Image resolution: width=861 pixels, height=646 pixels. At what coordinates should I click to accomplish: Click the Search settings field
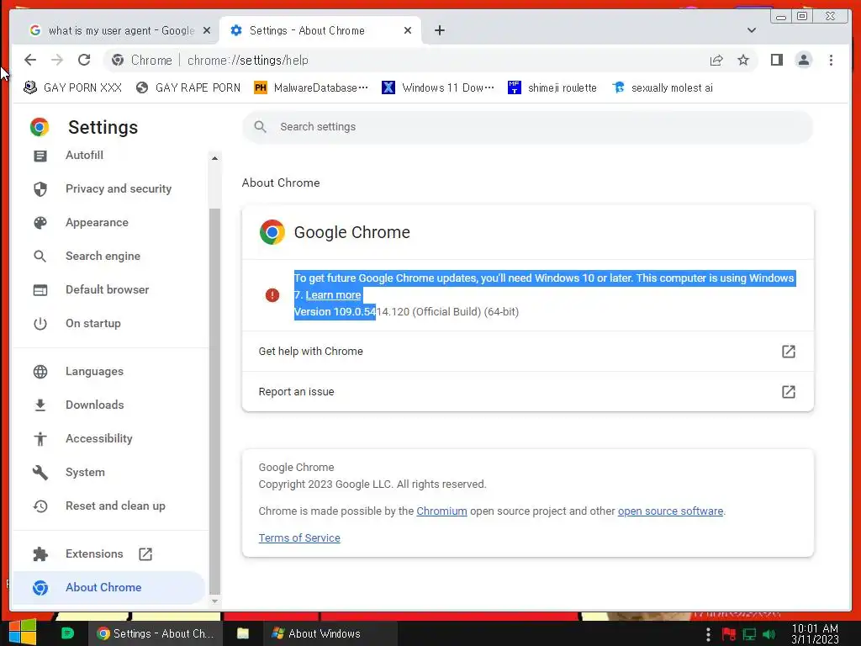[x=527, y=127]
